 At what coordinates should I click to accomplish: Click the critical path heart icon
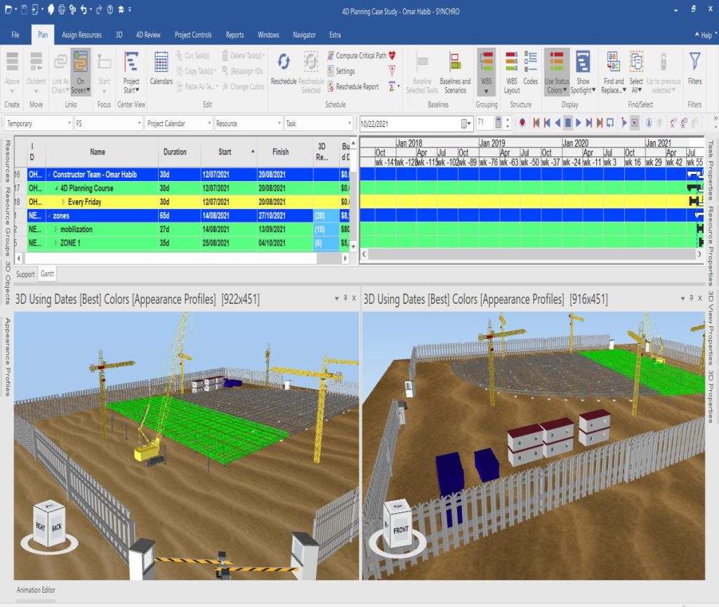point(392,55)
